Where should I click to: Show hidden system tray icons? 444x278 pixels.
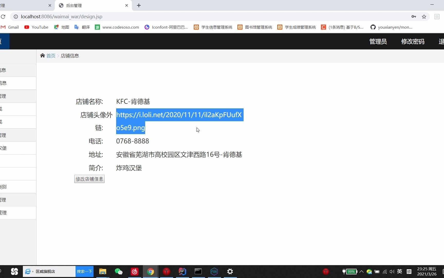pos(362,272)
